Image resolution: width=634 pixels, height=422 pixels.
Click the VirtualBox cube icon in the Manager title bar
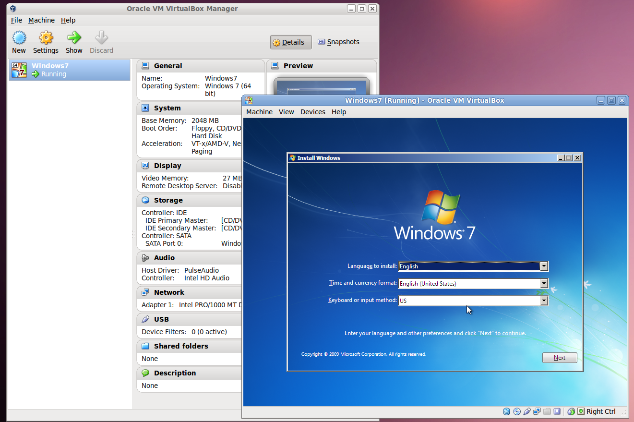coord(13,9)
